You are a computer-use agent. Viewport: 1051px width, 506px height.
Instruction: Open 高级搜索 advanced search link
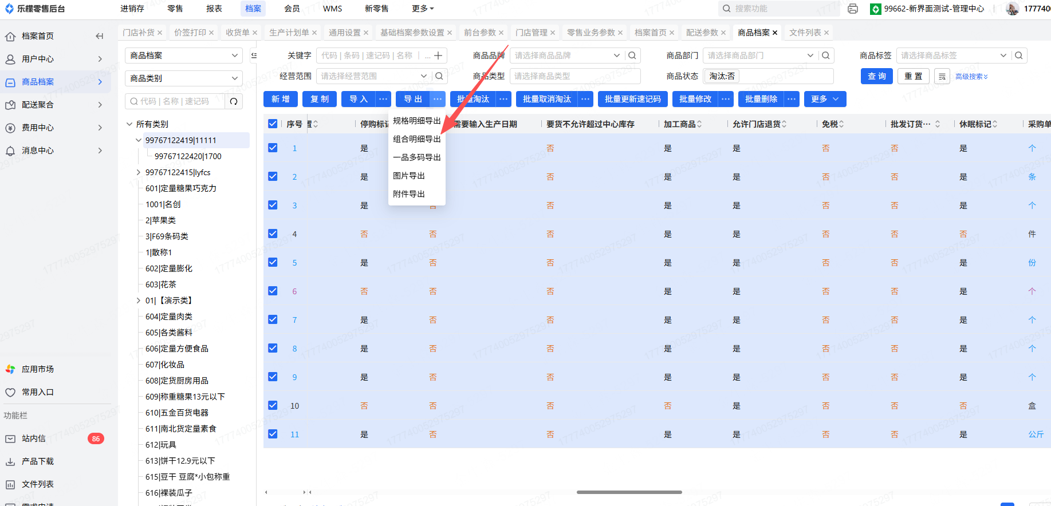(x=971, y=77)
